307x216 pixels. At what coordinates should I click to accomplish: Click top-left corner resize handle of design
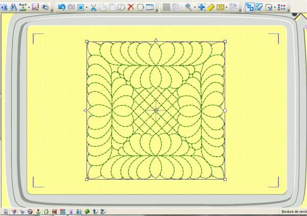(87, 41)
